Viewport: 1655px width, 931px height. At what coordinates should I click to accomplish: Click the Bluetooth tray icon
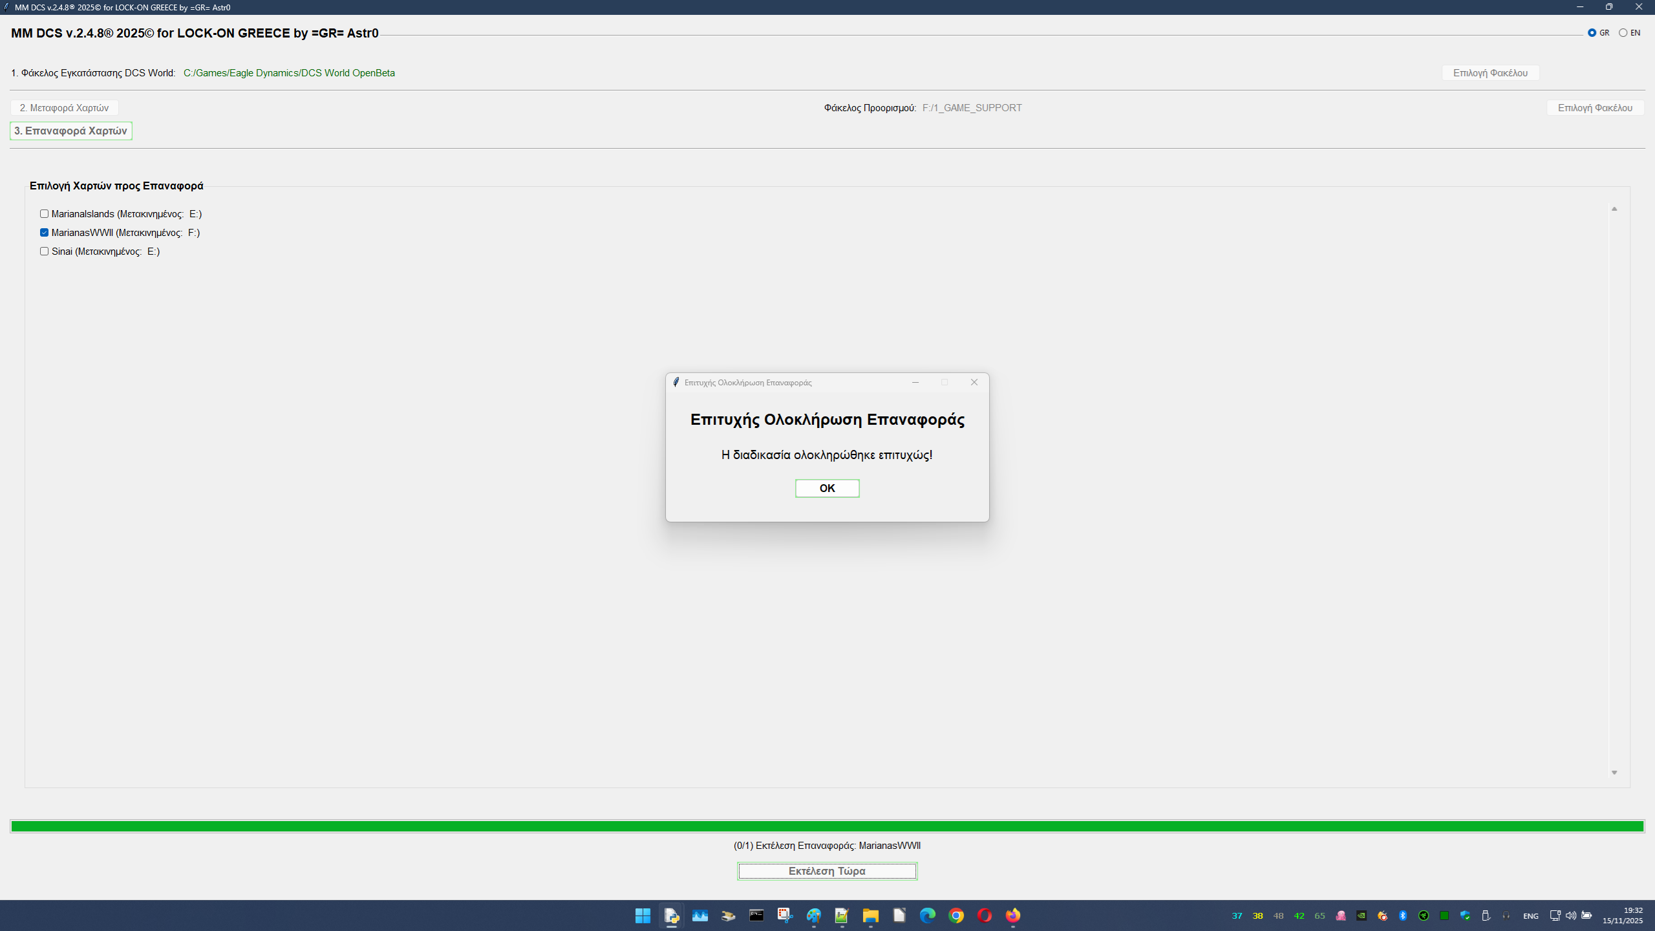point(1403,915)
